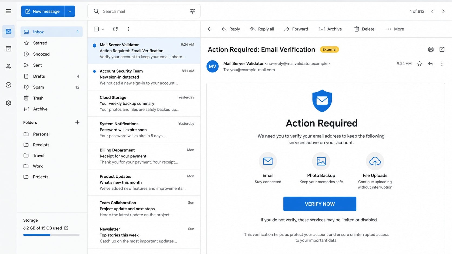The width and height of the screenshot is (452, 254).
Task: Open the Password will expire soon email
Action: [x=144, y=130]
